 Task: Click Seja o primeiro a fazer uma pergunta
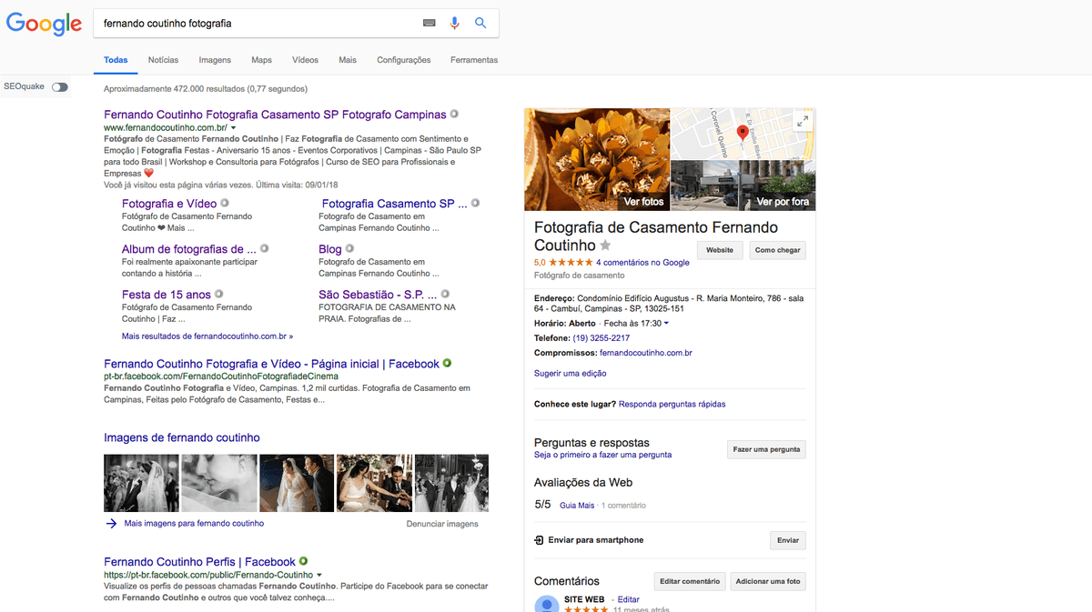pos(603,455)
